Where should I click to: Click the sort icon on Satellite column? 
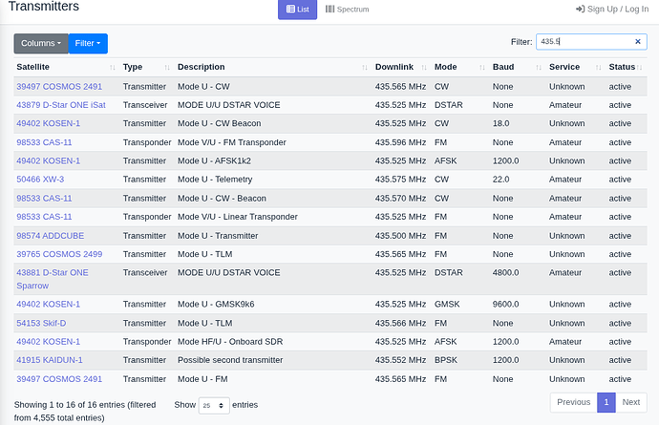click(x=113, y=68)
